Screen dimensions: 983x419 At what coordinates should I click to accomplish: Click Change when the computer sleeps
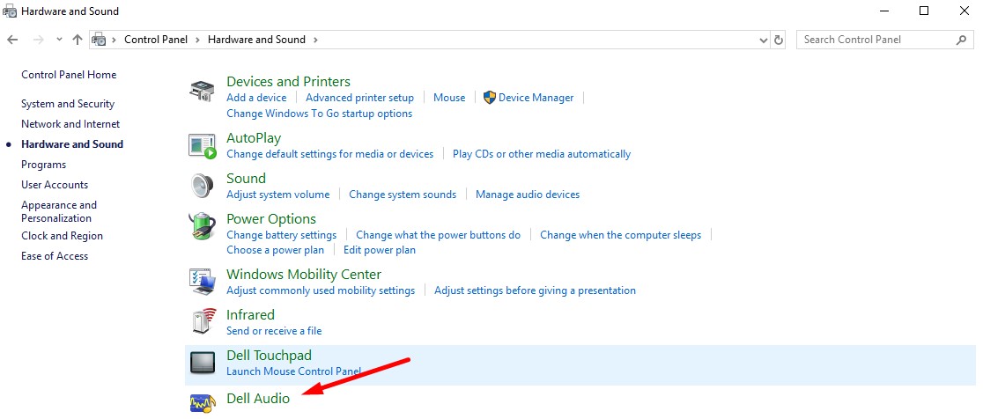coord(621,235)
